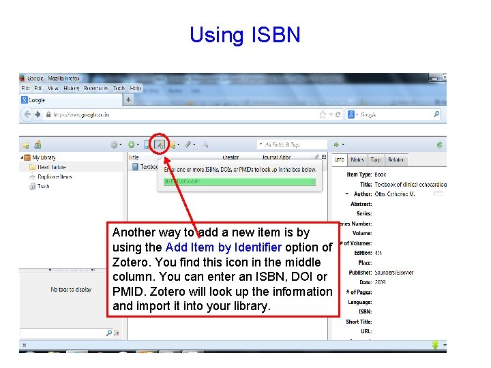Open the Edit menu
This screenshot has width=491, height=368.
38,88
